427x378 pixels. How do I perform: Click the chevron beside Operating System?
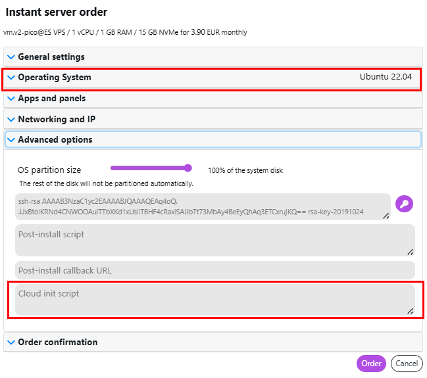click(x=11, y=78)
